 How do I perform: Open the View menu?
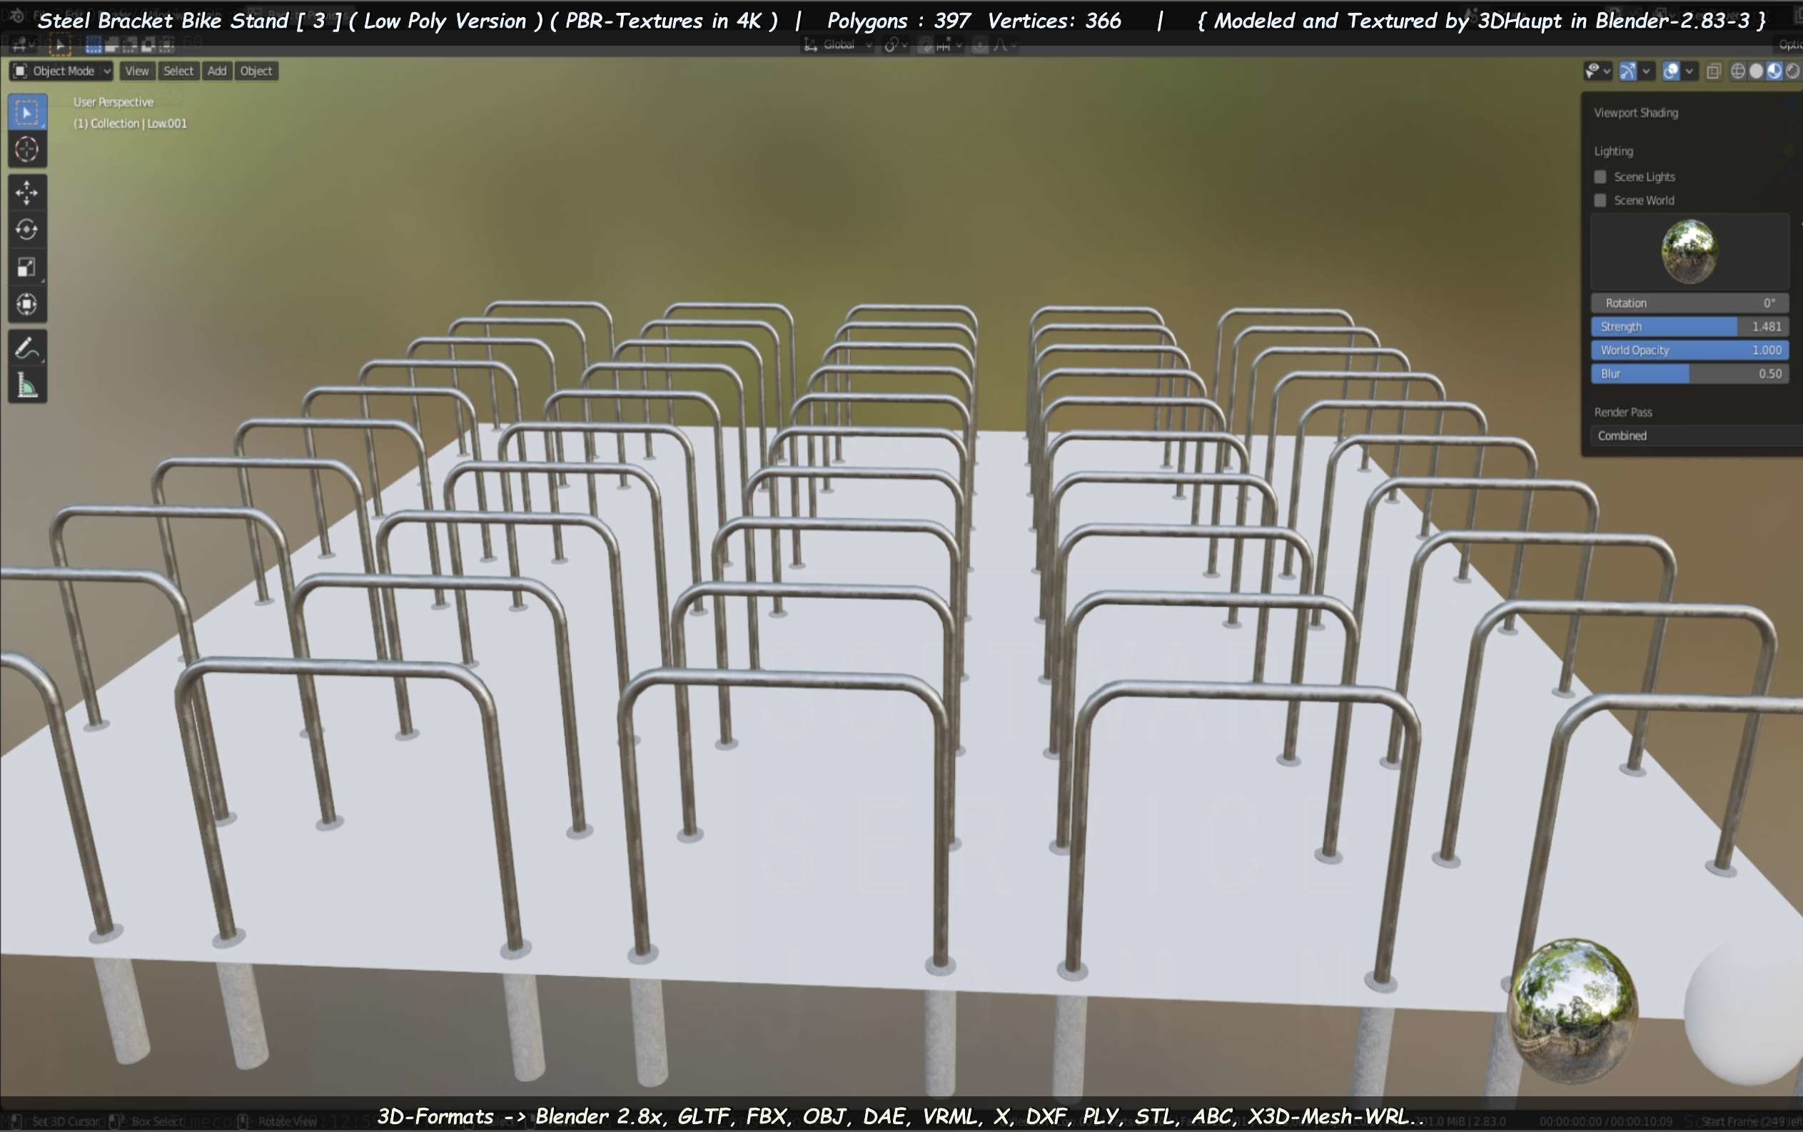(136, 71)
